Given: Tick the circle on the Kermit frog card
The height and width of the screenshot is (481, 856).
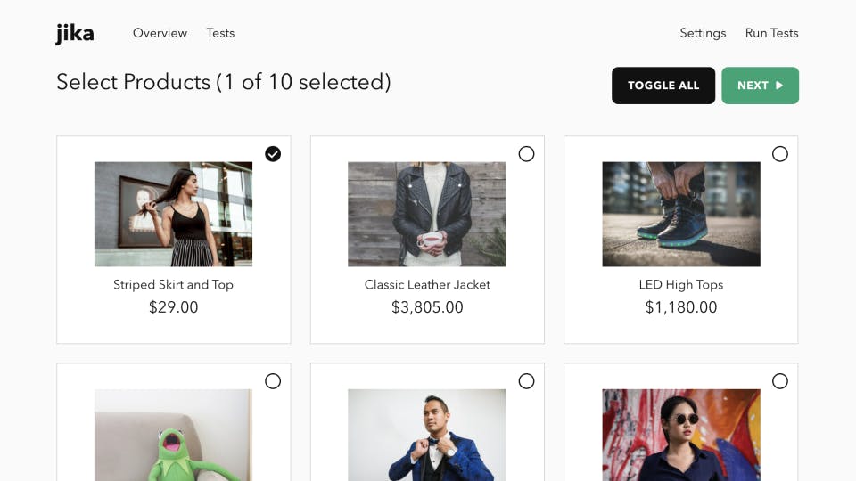Looking at the screenshot, I should tap(273, 381).
